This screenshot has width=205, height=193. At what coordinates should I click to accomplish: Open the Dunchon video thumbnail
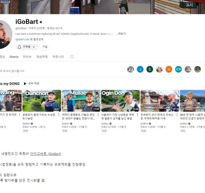click(x=42, y=101)
